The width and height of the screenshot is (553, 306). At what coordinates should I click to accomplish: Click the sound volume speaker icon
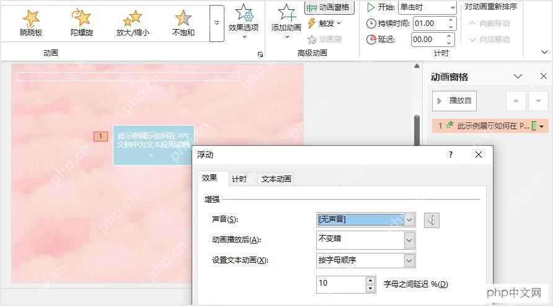[x=431, y=221]
